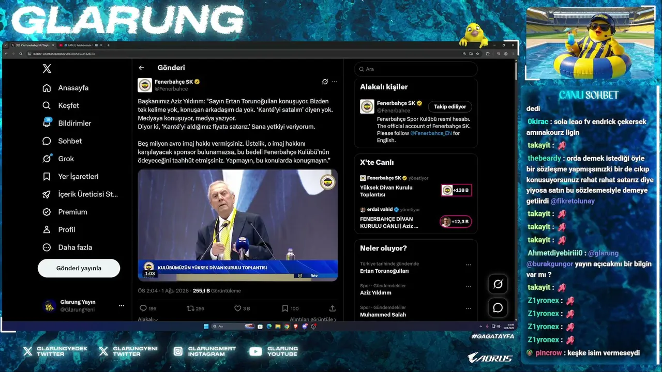Open the Windows Start menu
The width and height of the screenshot is (662, 372).
tap(206, 327)
